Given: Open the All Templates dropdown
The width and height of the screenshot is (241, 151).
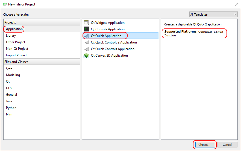Looking at the screenshot, I should pos(213,14).
